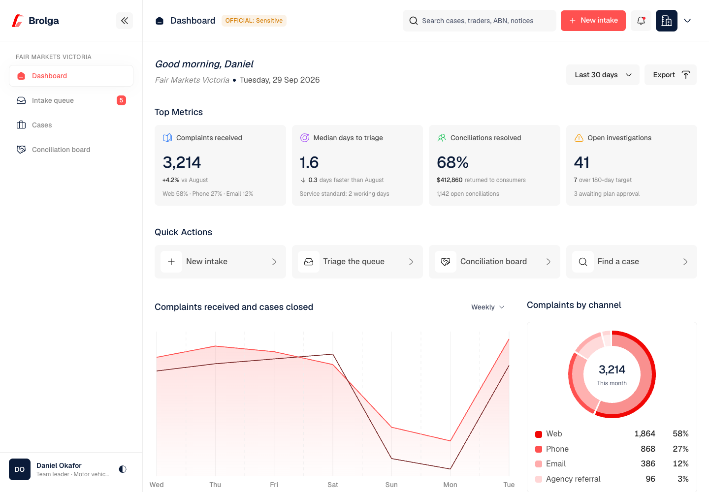Open Cases in the sidebar
Image resolution: width=709 pixels, height=492 pixels.
click(x=71, y=125)
